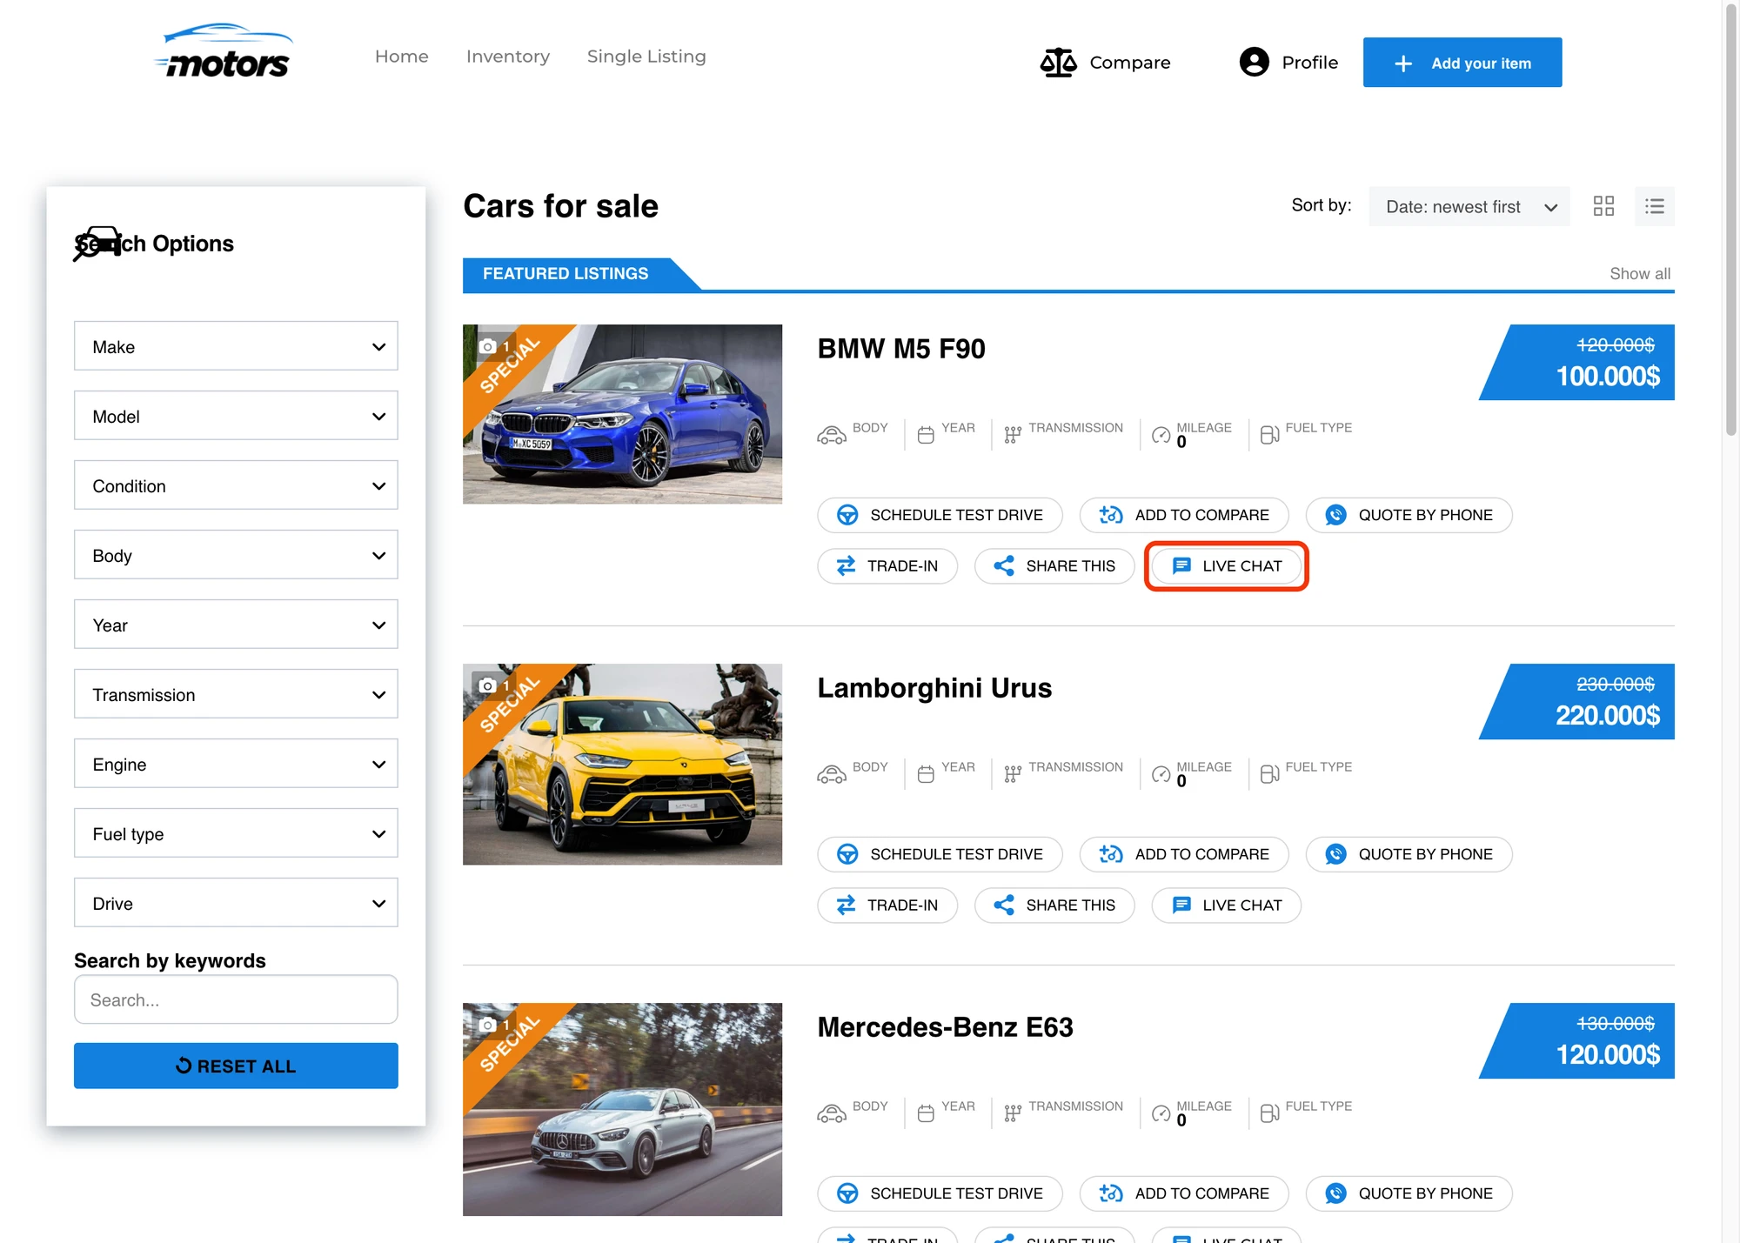This screenshot has width=1740, height=1243.
Task: Open the Inventory menu item
Action: click(508, 57)
